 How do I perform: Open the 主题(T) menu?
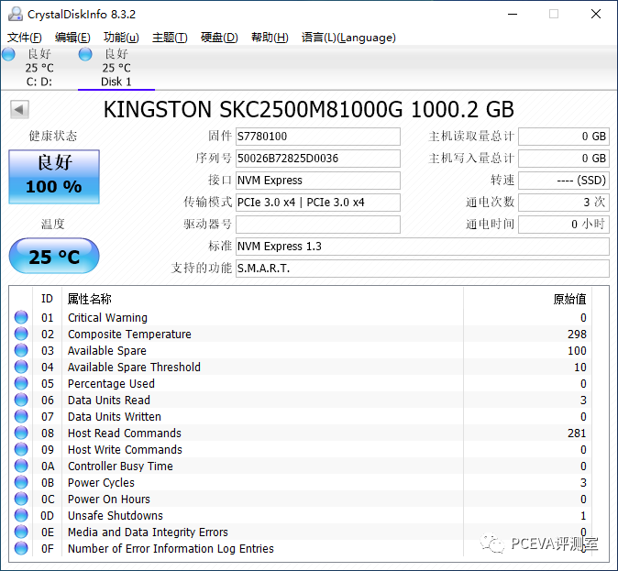pyautogui.click(x=170, y=38)
